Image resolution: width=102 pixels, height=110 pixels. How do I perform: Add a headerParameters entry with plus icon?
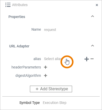(46, 67)
